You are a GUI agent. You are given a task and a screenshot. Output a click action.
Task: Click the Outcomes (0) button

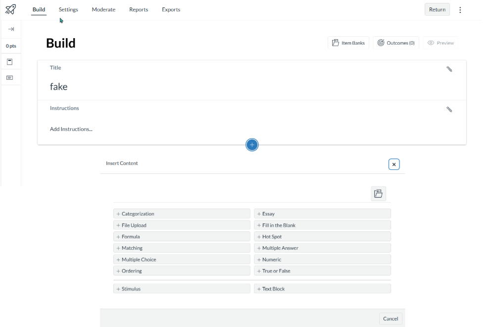click(x=395, y=43)
